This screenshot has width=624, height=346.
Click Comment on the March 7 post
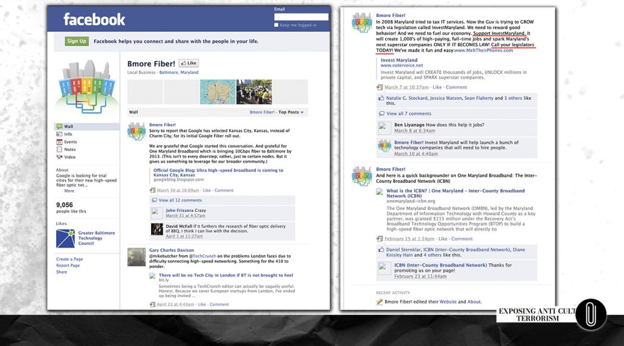pos(456,88)
